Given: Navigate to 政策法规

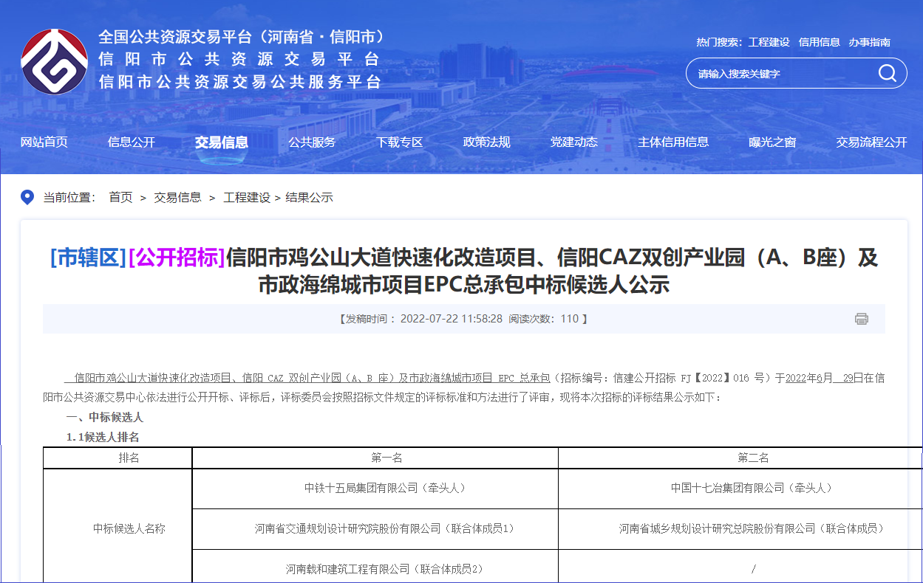Looking at the screenshot, I should [x=486, y=142].
